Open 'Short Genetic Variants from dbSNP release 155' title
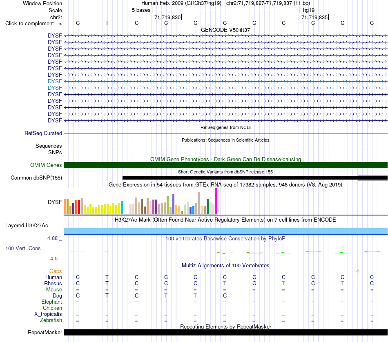Image resolution: width=388 pixels, height=342 pixels. tap(225, 172)
